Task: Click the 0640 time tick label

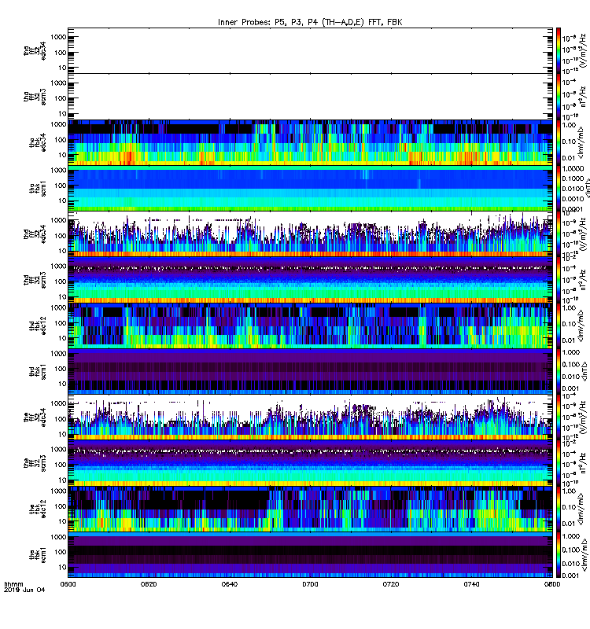Action: 229,584
